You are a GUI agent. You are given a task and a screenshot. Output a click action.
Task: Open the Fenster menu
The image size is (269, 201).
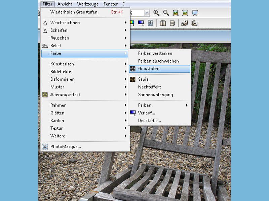(111, 4)
